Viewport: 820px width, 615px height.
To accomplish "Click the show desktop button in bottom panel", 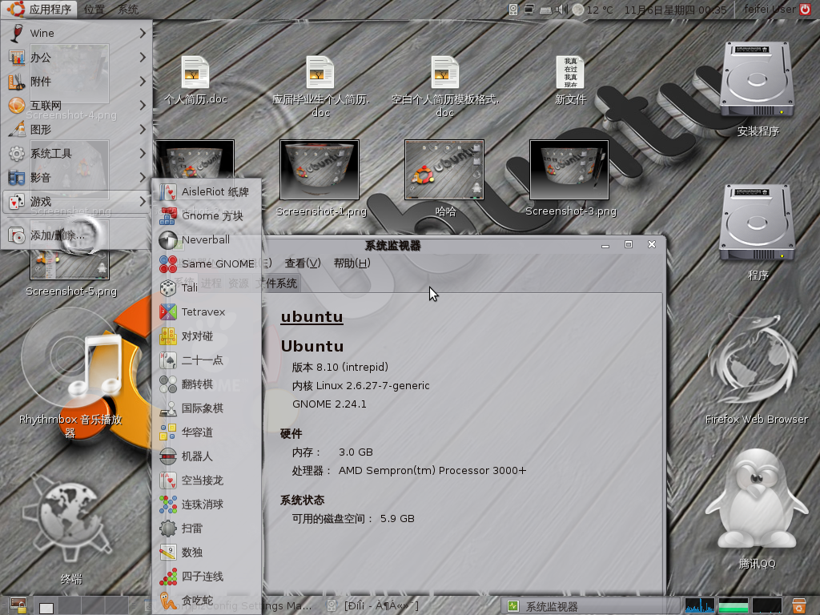I will [18, 605].
